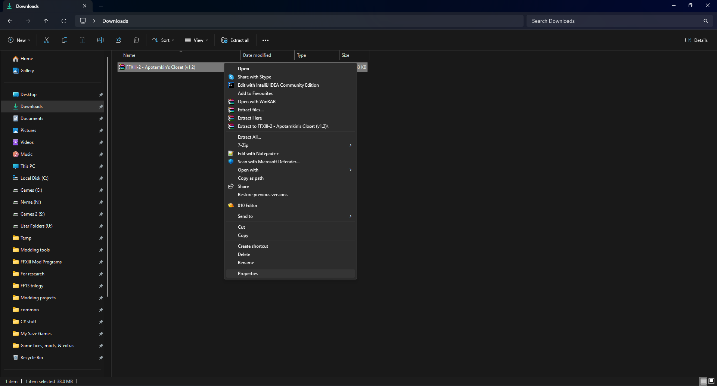The width and height of the screenshot is (717, 386).
Task: Select Add to Favourites
Action: pos(291,93)
